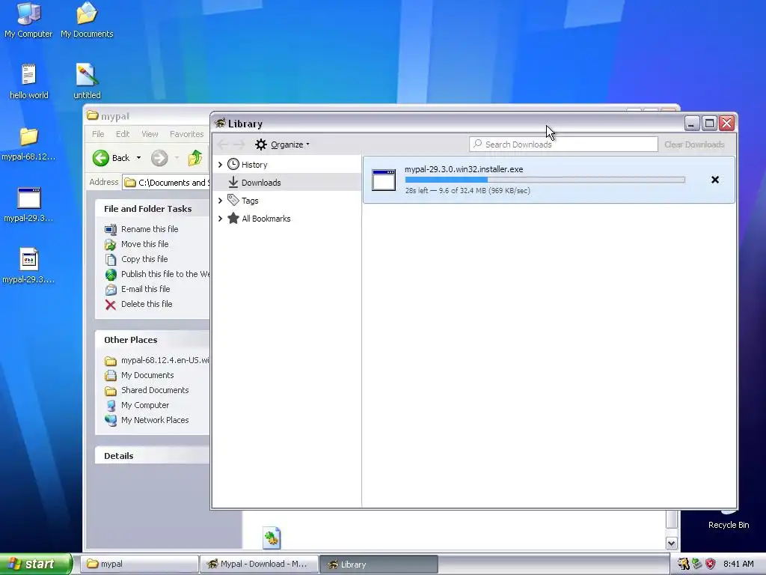Viewport: 766px width, 575px height.
Task: Open the Back button history dropdown arrow
Action: pos(138,158)
